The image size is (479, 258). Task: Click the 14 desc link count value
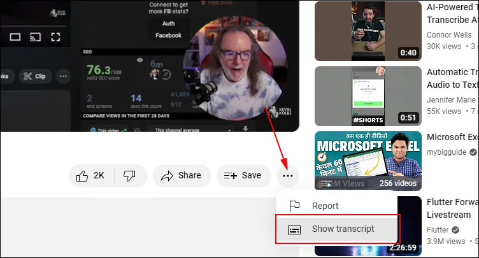[x=136, y=98]
